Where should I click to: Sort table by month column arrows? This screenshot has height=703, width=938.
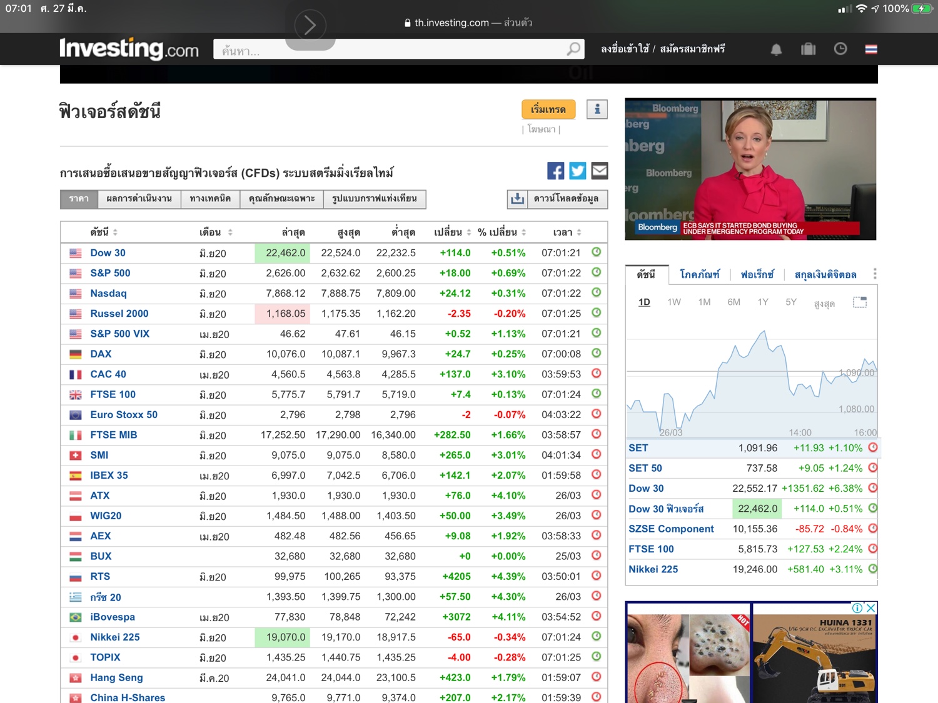[230, 232]
